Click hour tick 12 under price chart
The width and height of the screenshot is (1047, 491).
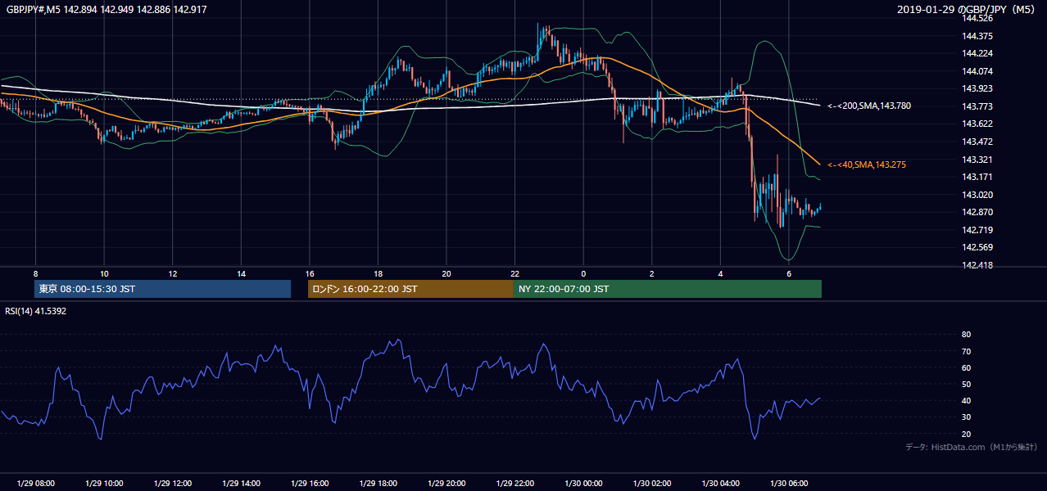[173, 273]
